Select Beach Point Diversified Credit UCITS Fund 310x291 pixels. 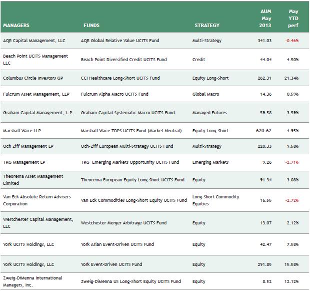(x=124, y=60)
